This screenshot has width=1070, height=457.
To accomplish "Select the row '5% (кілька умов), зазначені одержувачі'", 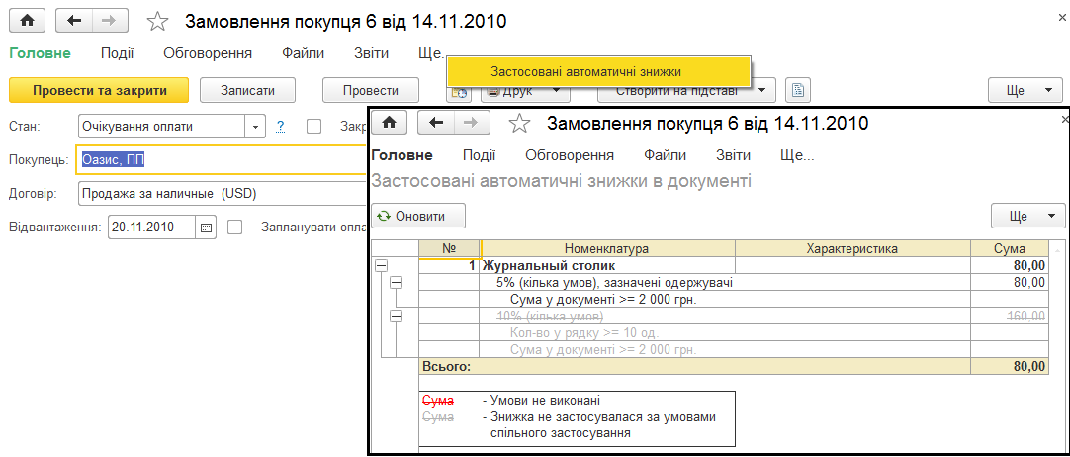I will coord(615,282).
